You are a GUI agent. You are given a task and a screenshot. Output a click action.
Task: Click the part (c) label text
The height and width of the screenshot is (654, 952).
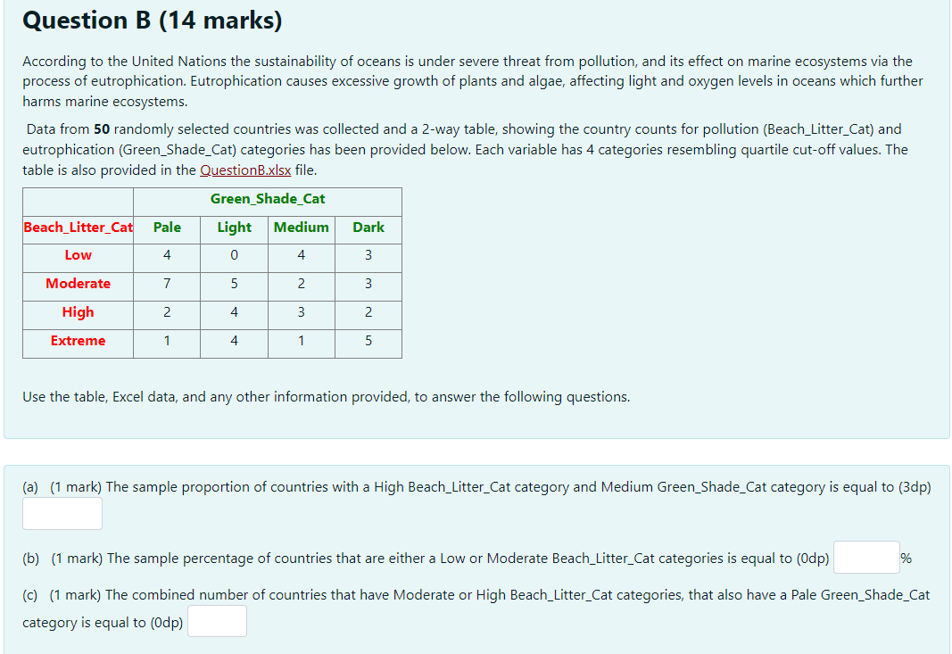click(x=476, y=608)
